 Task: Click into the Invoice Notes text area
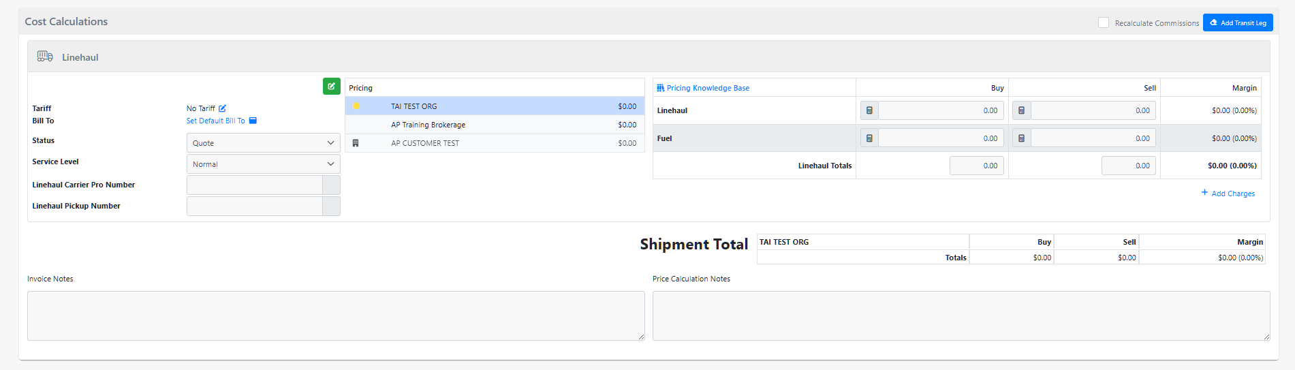point(335,315)
